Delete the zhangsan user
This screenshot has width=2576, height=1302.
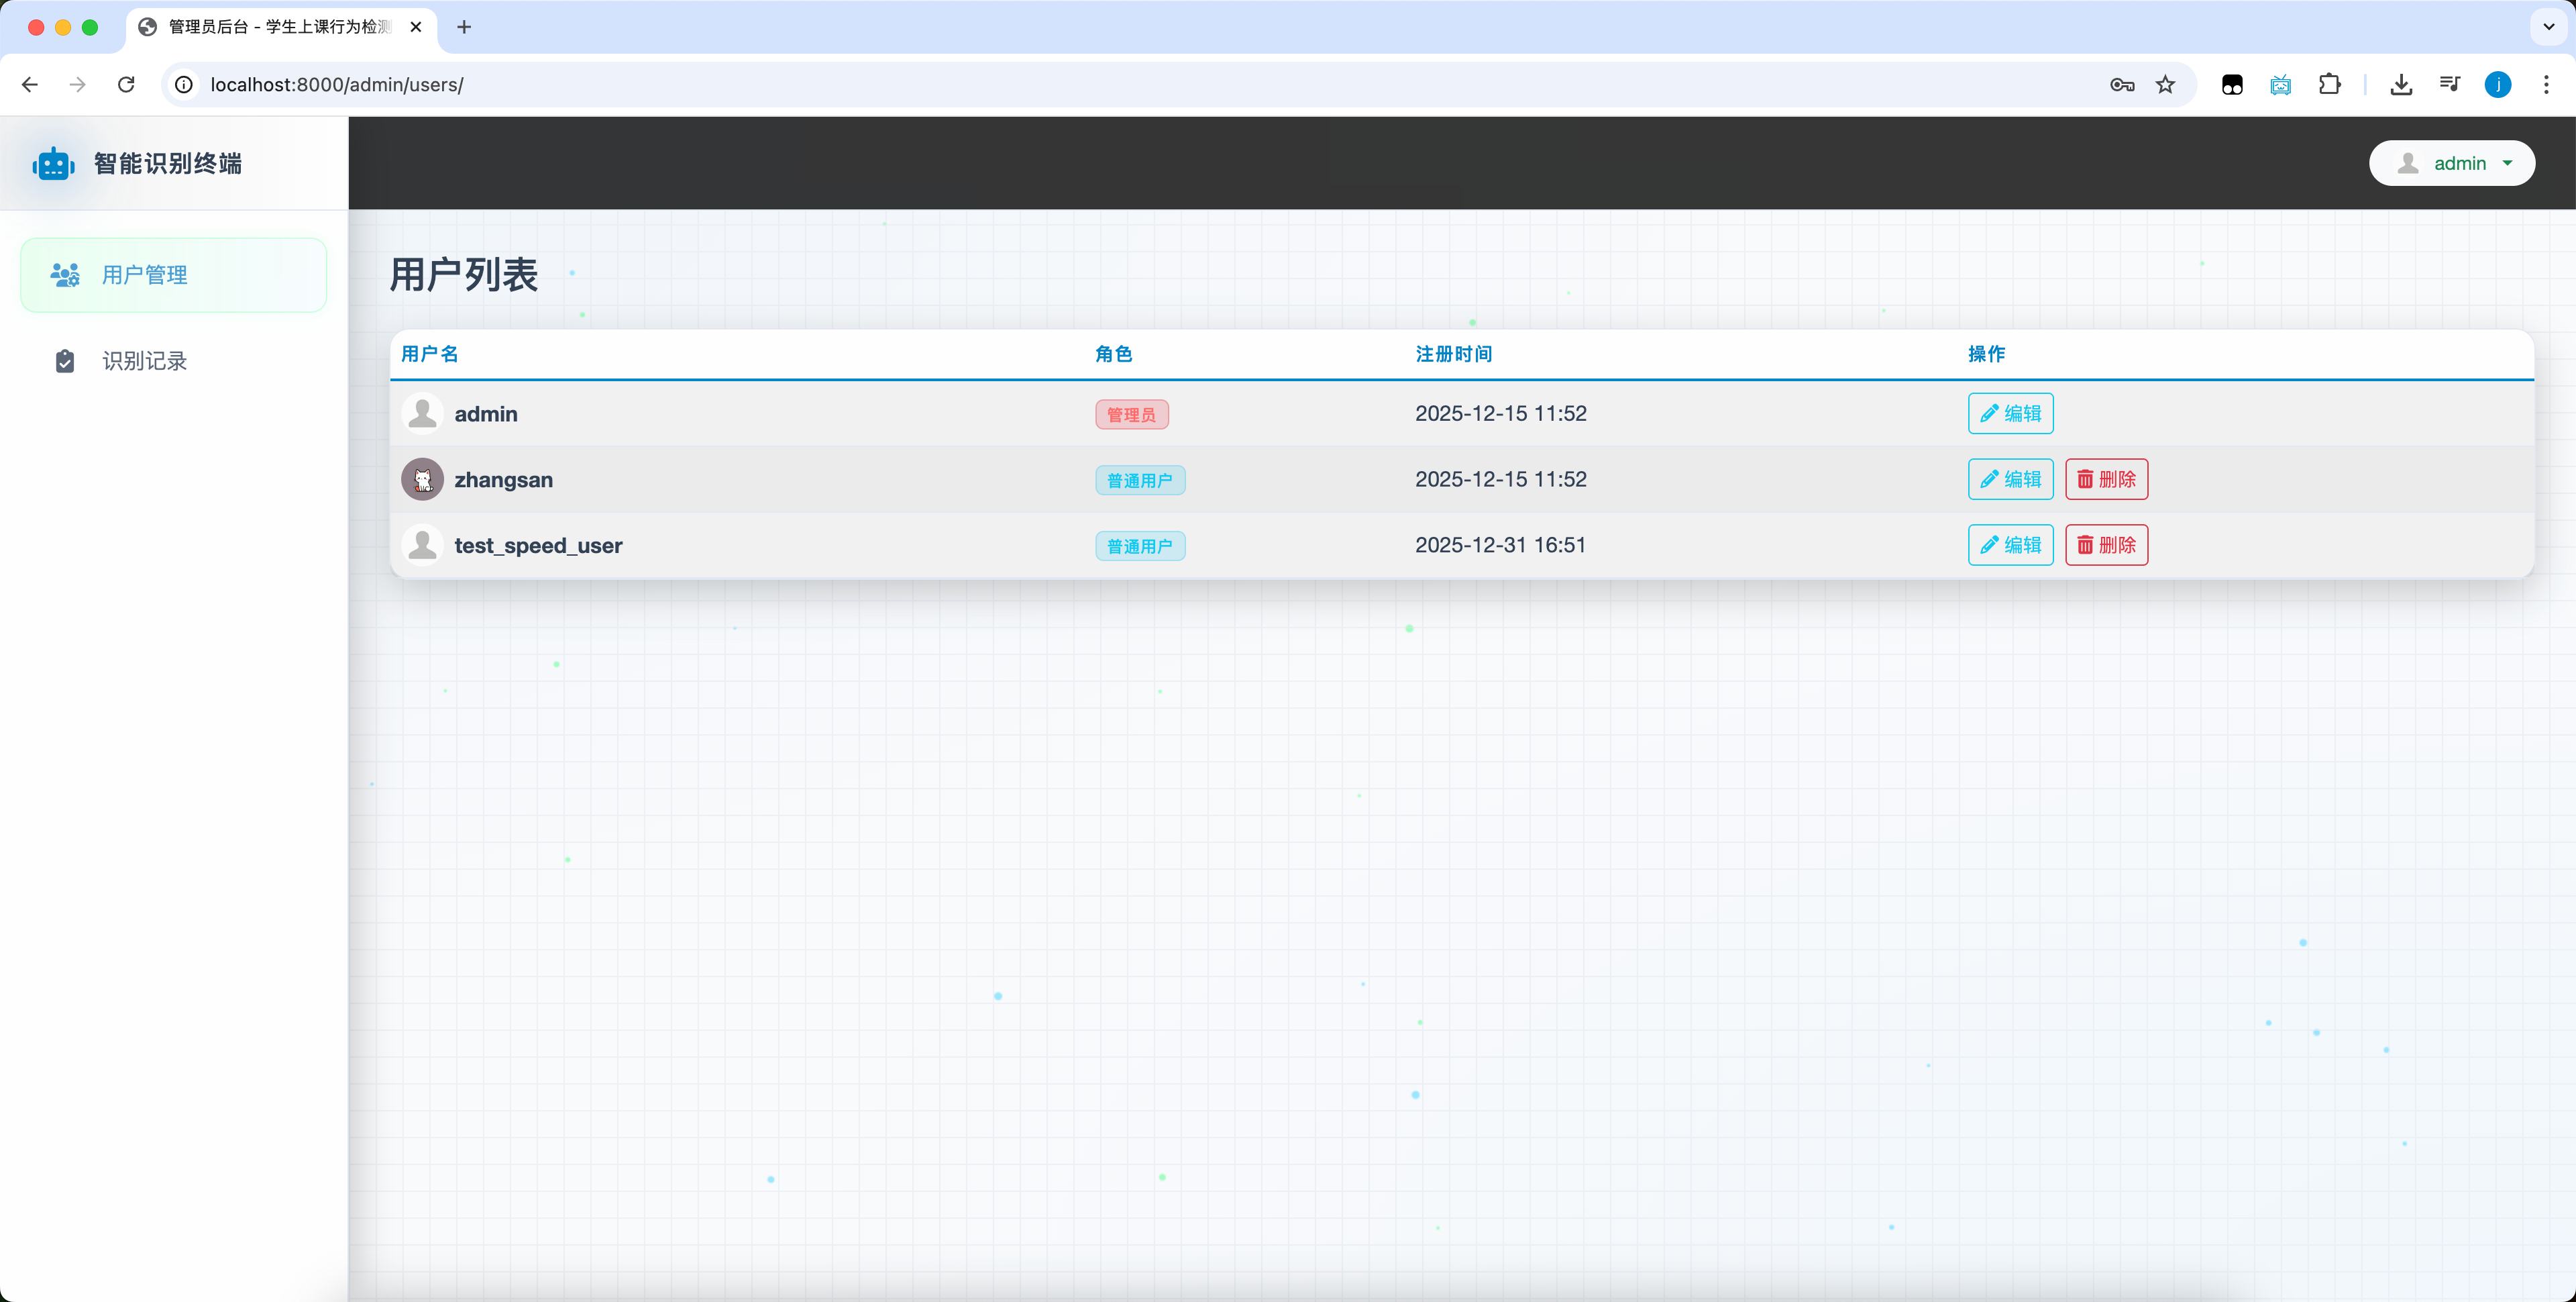click(2106, 479)
